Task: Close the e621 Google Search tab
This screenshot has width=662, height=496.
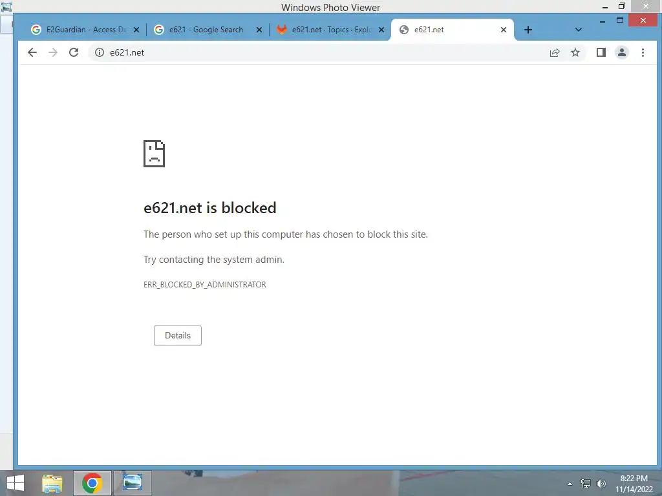Action: coord(259,30)
